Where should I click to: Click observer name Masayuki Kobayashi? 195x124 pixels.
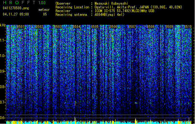[x=111, y=3]
